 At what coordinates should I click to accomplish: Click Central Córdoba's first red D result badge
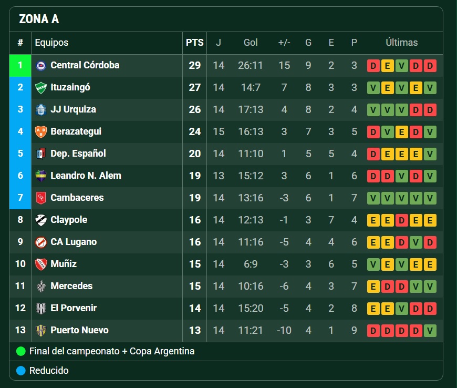click(x=373, y=66)
